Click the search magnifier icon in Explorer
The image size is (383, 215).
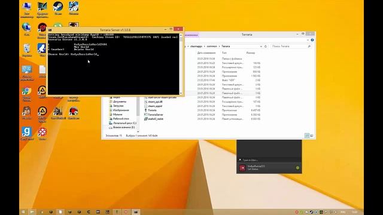[309, 47]
